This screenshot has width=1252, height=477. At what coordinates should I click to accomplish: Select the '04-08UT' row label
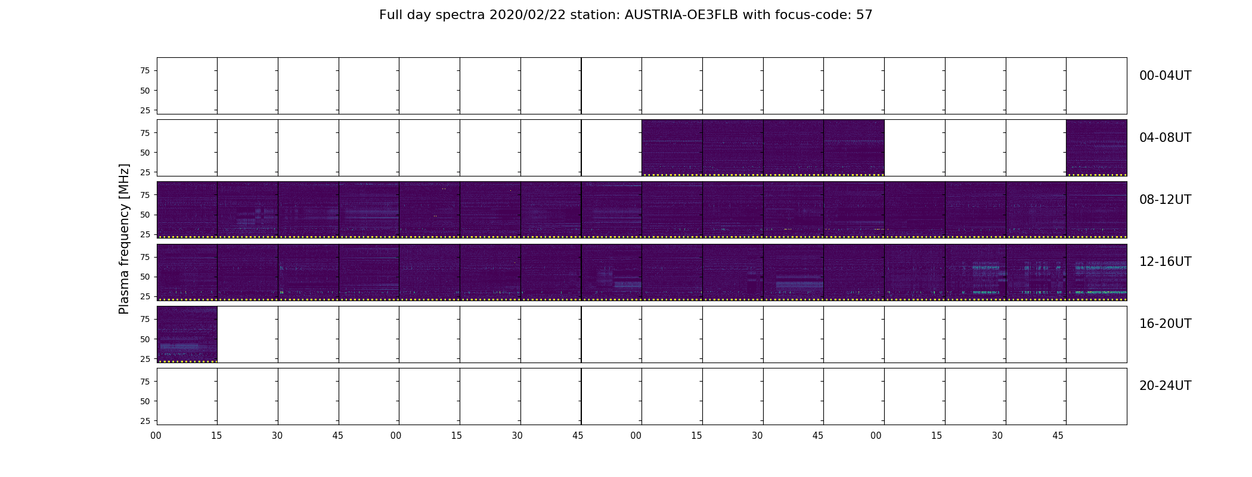tap(1165, 138)
